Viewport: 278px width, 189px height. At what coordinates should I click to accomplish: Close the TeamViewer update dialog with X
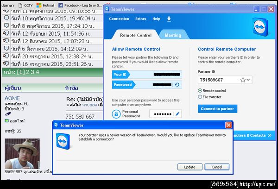coord(228,125)
